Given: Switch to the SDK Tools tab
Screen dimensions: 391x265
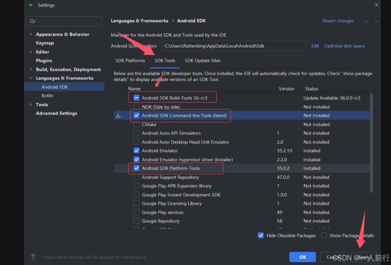Looking at the screenshot, I should tap(165, 61).
